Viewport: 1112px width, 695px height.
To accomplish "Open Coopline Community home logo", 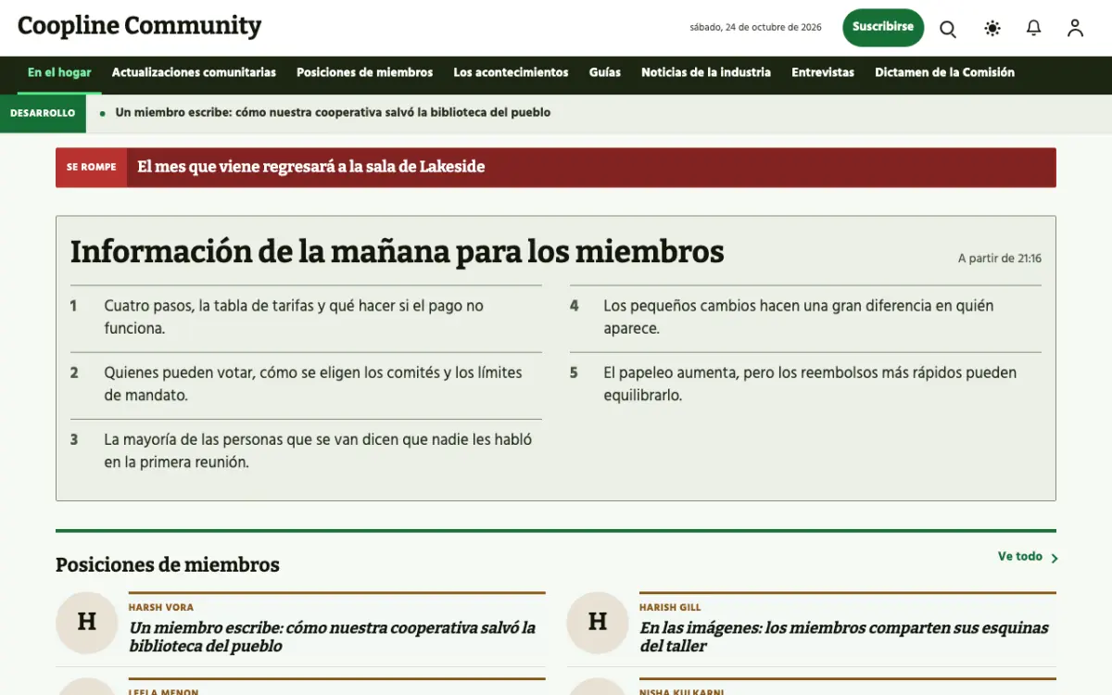I will [140, 26].
